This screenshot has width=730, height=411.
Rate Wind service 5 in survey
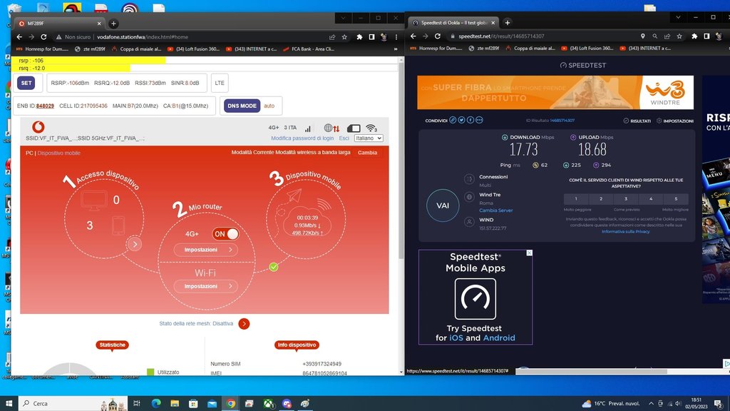[676, 199]
